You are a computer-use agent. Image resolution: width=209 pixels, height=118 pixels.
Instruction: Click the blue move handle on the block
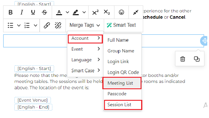[204, 41]
